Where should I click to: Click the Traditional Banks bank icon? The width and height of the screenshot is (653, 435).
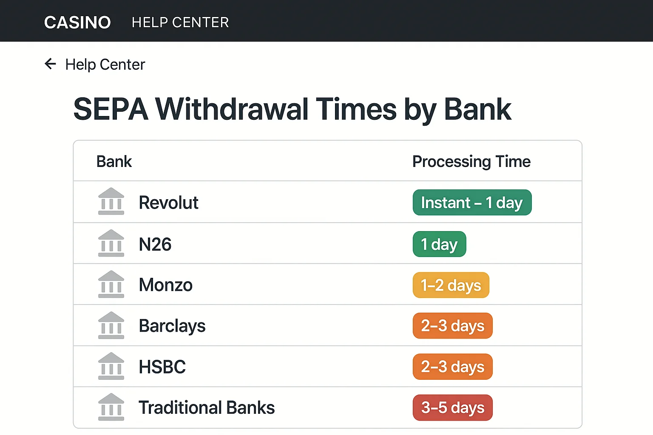[x=111, y=407]
